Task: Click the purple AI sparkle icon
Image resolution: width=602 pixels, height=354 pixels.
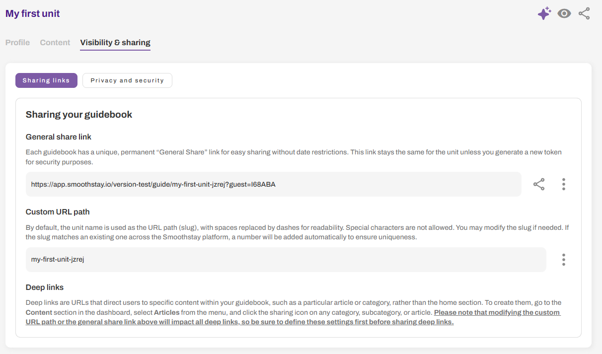Action: click(544, 13)
